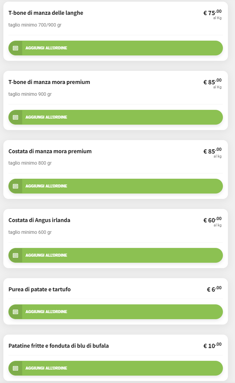Select the T-bone di manza mora premium title
This screenshot has height=383, width=235.
coord(49,82)
